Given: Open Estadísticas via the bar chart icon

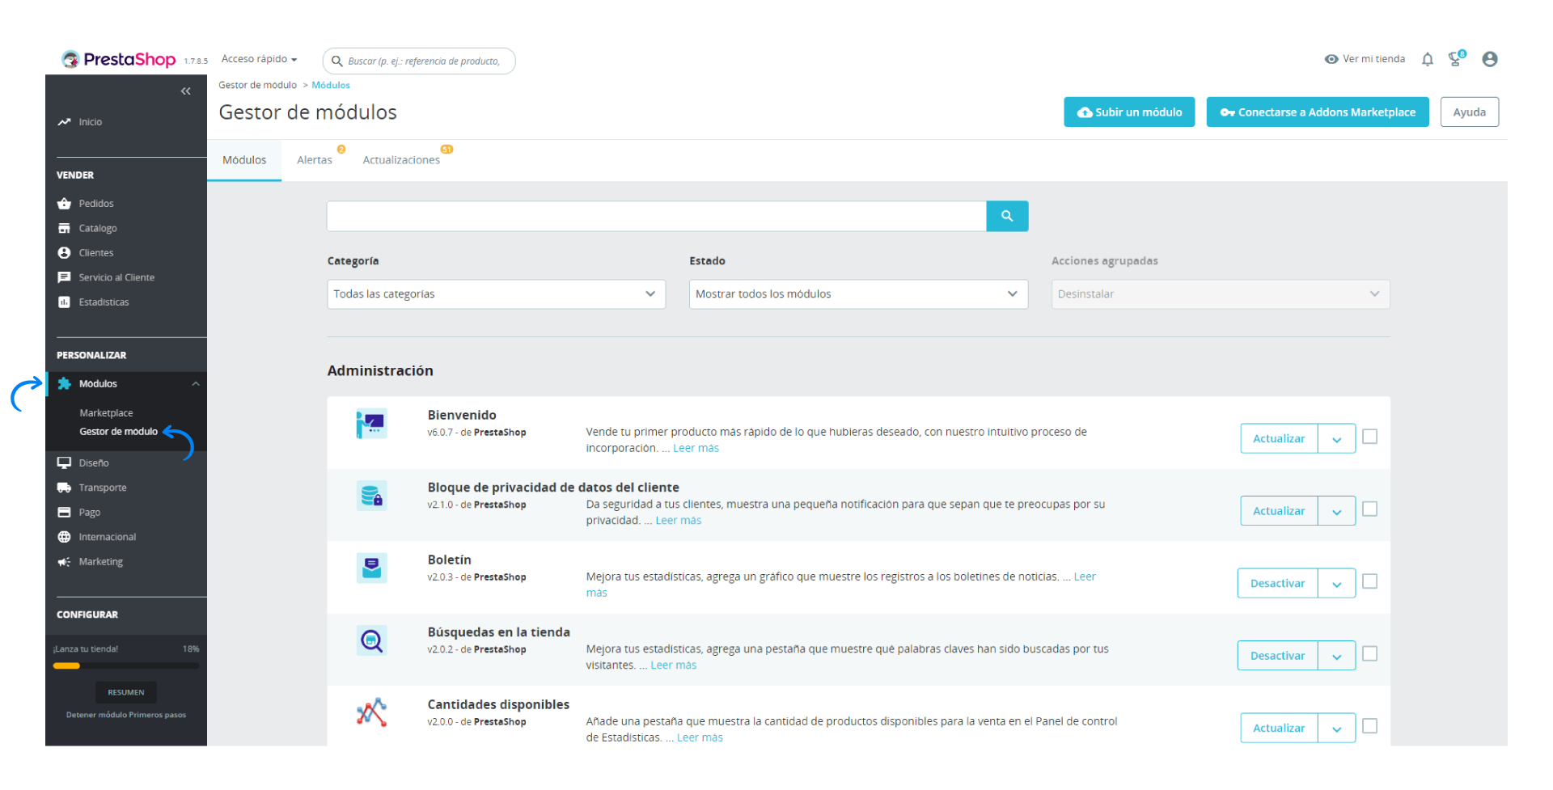Looking at the screenshot, I should coord(65,302).
